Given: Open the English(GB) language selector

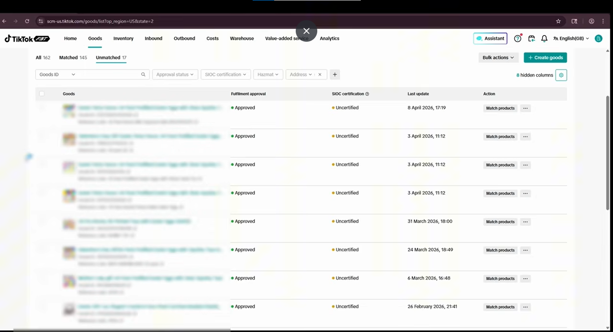Looking at the screenshot, I should pyautogui.click(x=571, y=39).
